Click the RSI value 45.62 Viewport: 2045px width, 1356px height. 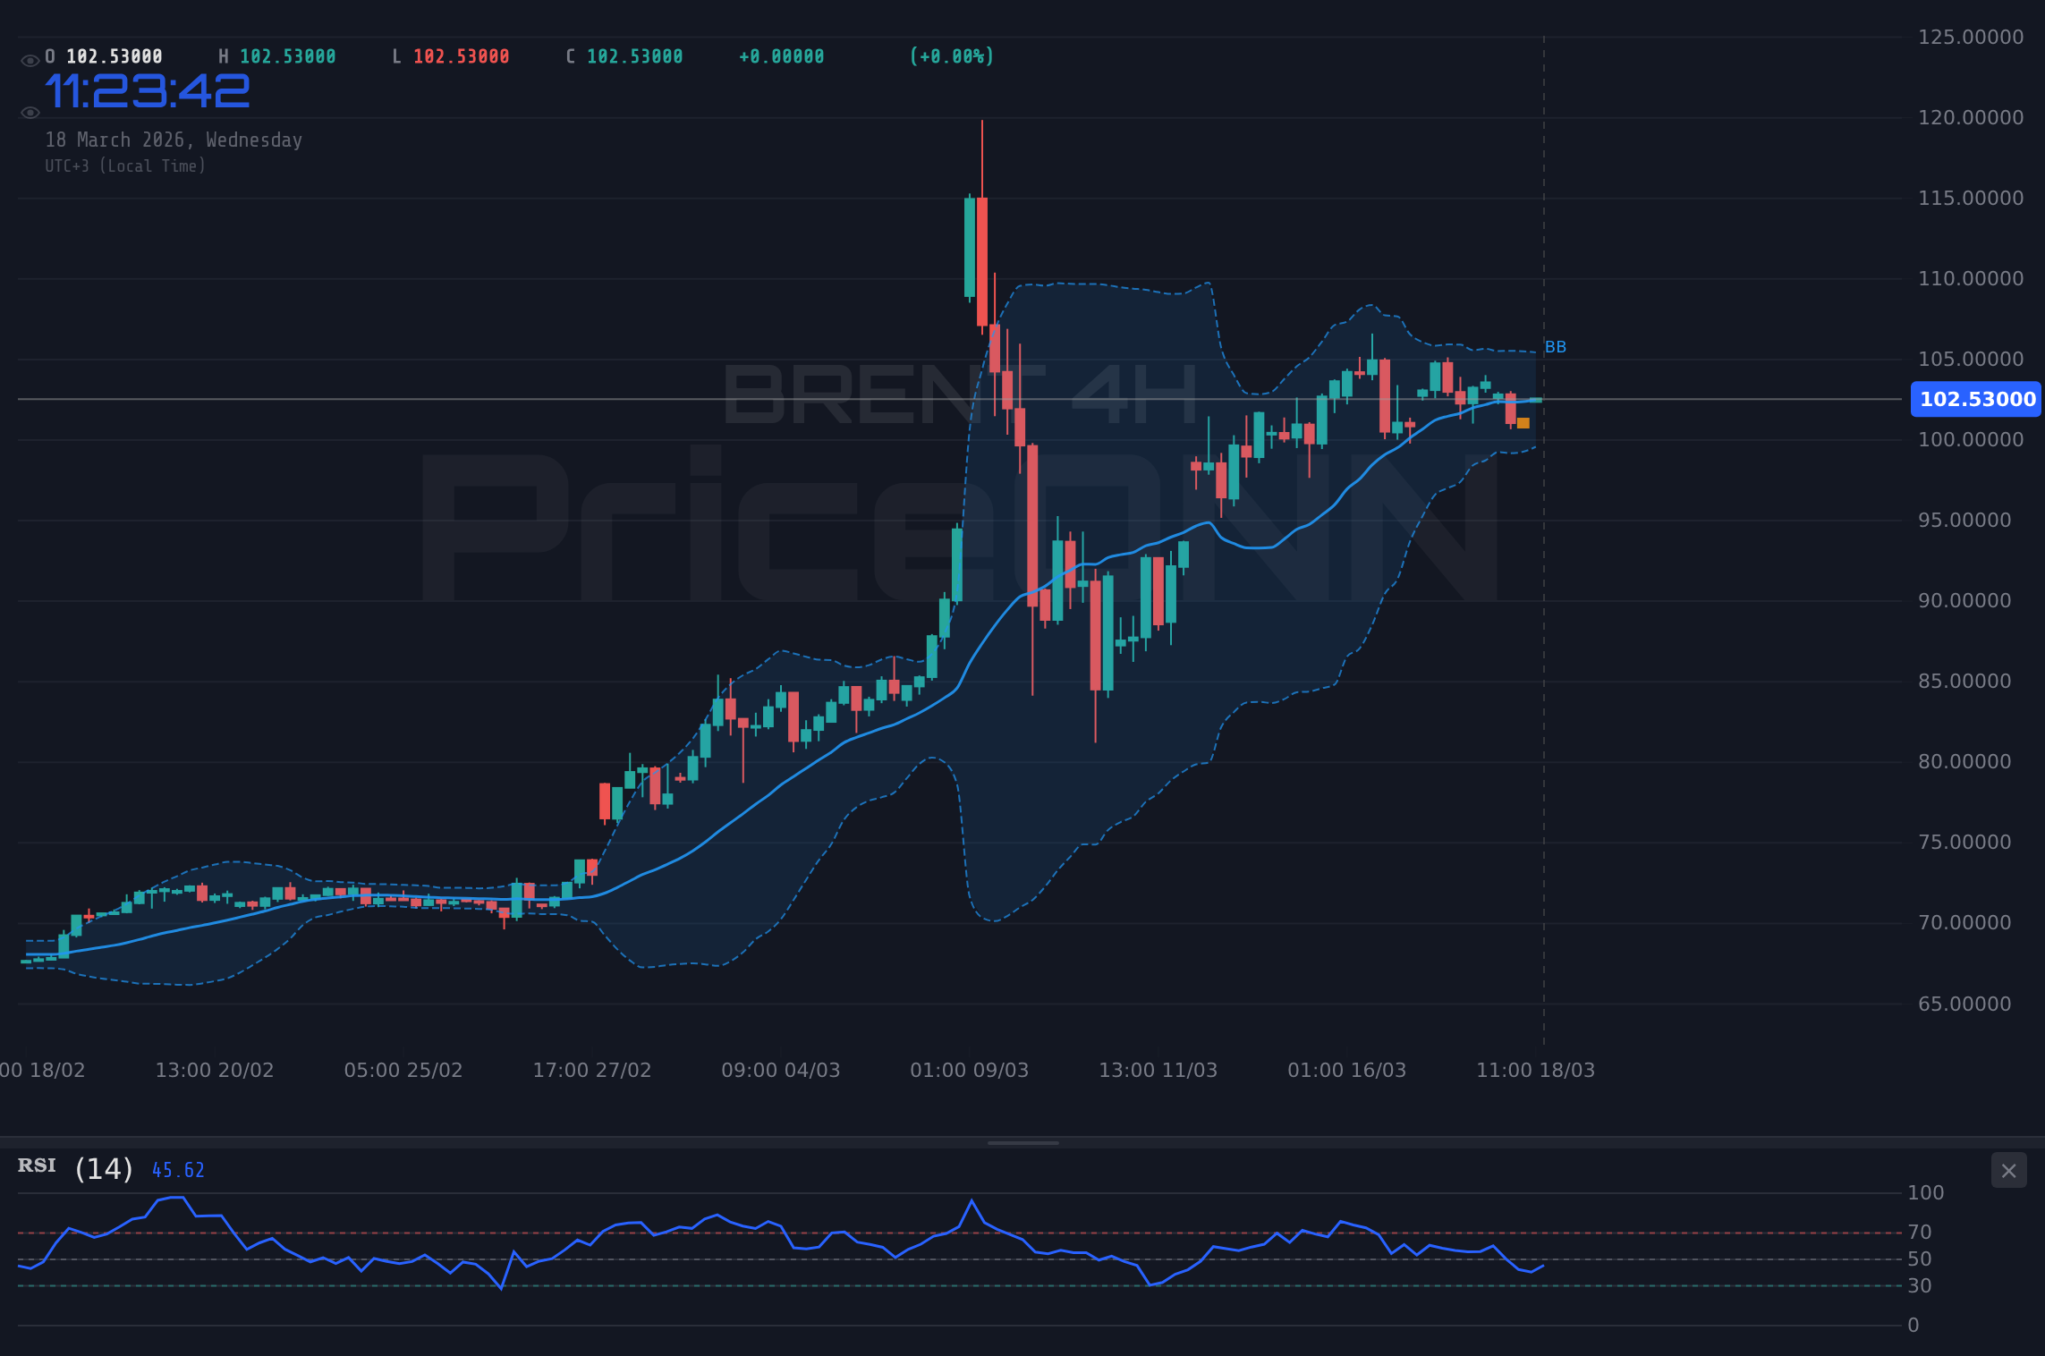pyautogui.click(x=178, y=1169)
